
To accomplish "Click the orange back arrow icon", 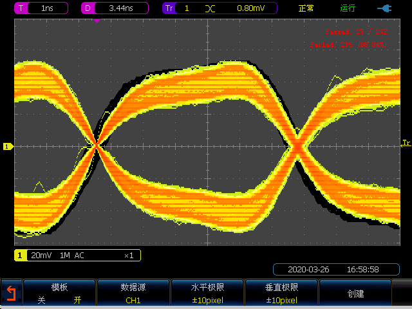I will 10,294.
